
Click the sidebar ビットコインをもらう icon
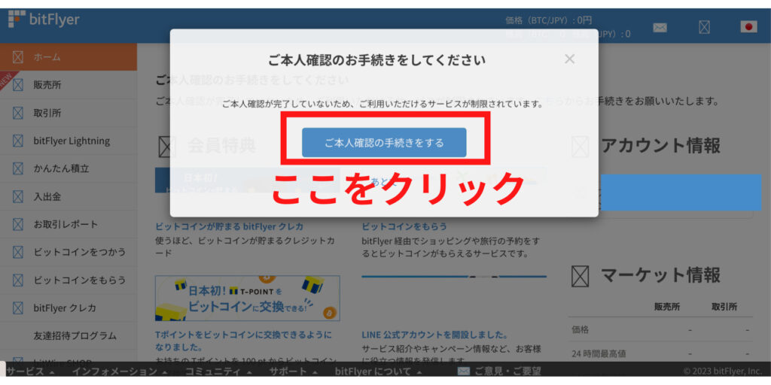click(x=18, y=280)
